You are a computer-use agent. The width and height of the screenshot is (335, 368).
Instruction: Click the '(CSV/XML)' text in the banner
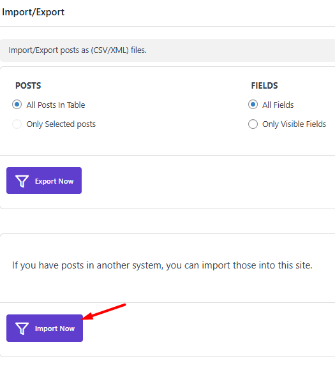110,50
